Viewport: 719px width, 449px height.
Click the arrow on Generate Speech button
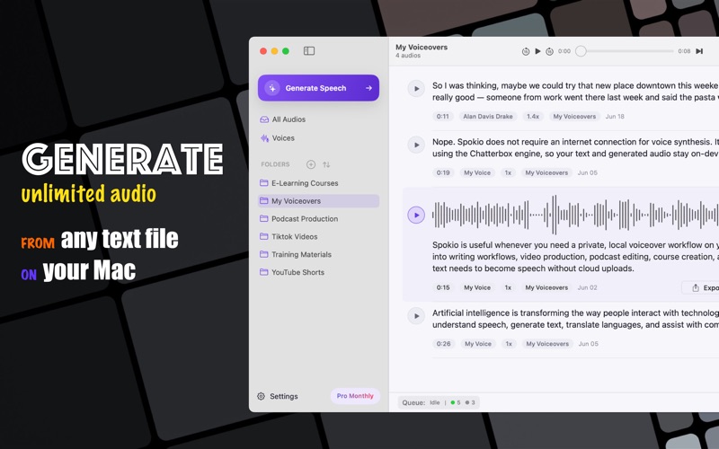[x=368, y=88]
